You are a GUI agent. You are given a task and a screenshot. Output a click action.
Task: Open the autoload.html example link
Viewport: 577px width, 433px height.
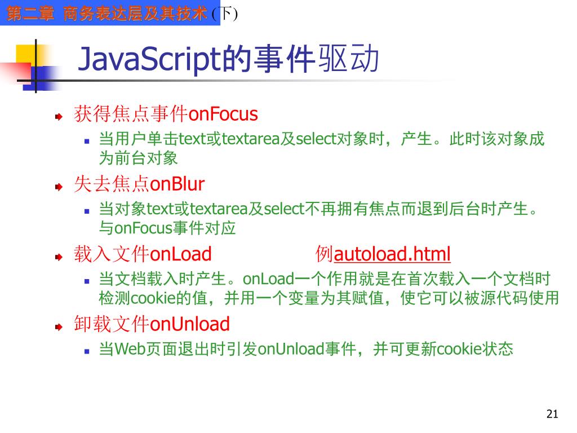pos(392,254)
